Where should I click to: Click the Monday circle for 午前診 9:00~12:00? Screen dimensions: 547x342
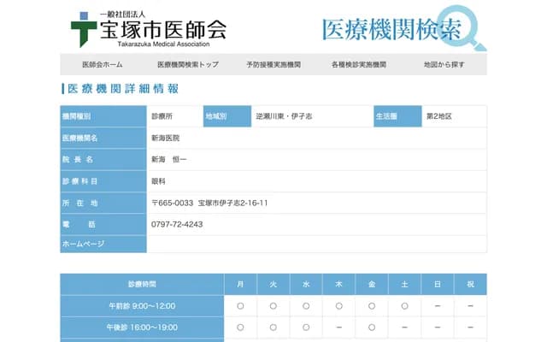240,305
